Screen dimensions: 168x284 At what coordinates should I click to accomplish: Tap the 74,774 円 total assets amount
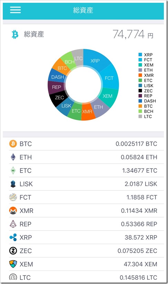tap(133, 34)
